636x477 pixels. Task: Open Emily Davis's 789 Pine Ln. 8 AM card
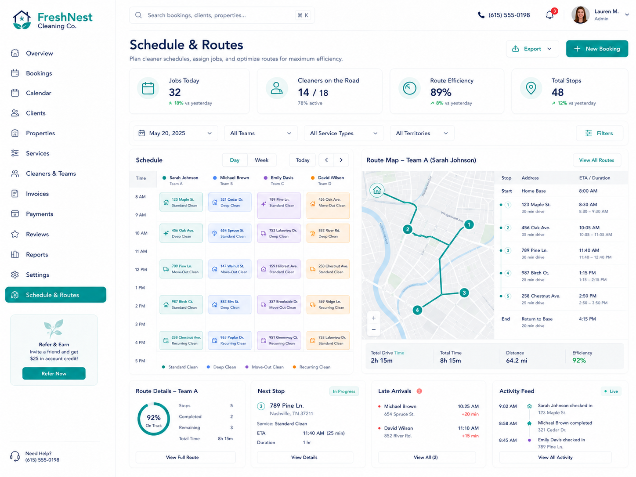(x=279, y=206)
